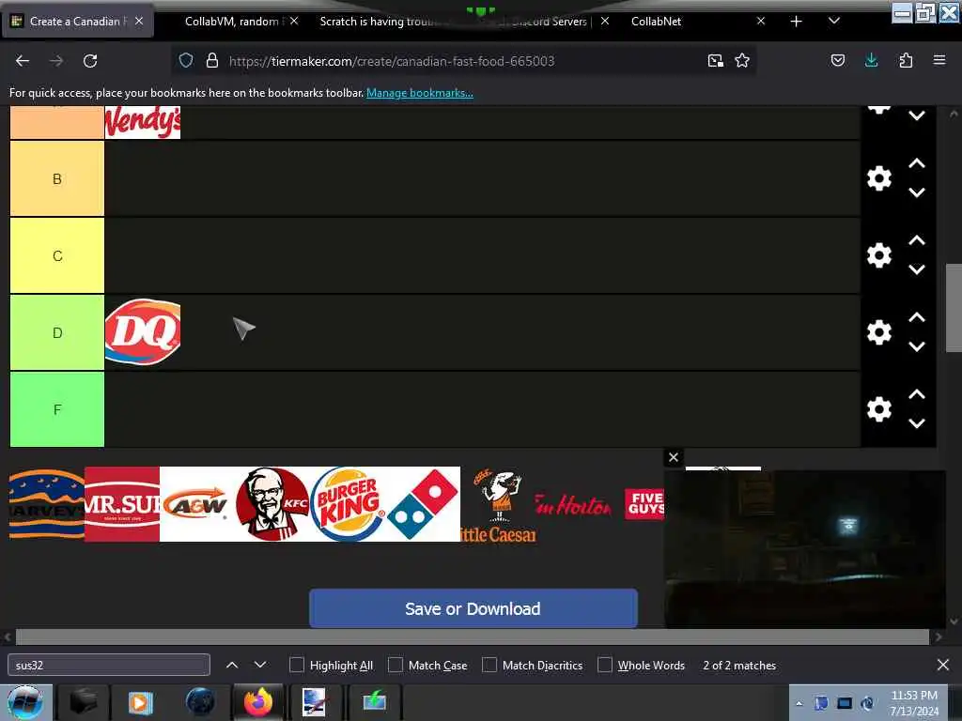The width and height of the screenshot is (962, 721).
Task: Move tier B up with its arrow
Action: pyautogui.click(x=917, y=163)
